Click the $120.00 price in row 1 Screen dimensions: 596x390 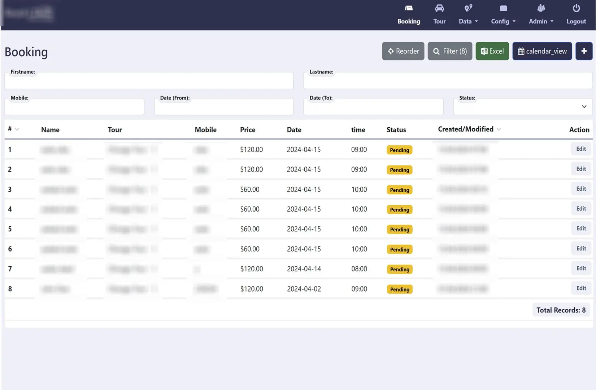[x=251, y=150]
